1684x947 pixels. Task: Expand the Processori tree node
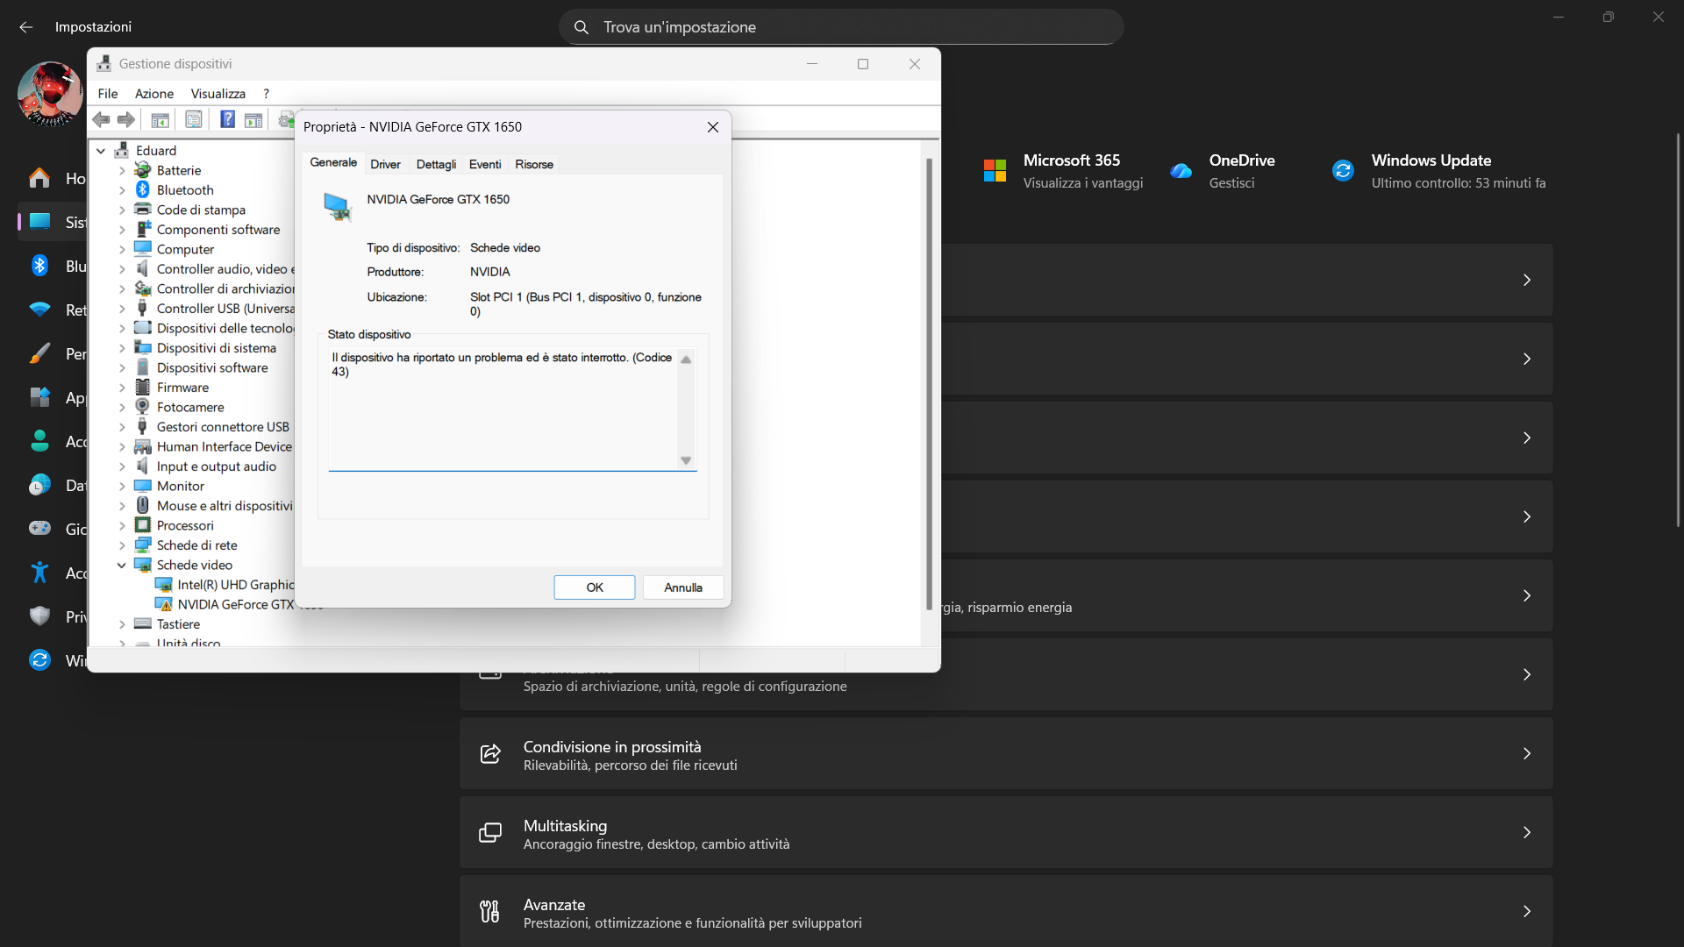(x=122, y=525)
